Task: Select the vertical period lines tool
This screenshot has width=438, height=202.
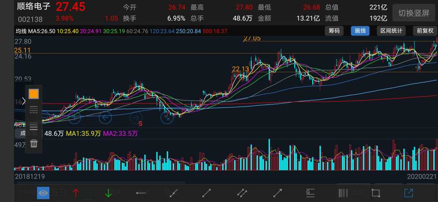Action: pos(343,193)
